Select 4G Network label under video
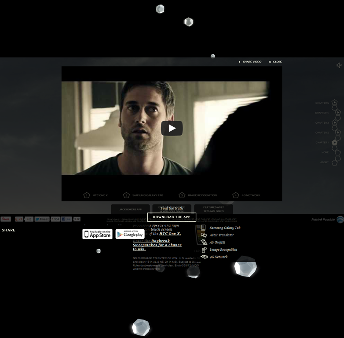The width and height of the screenshot is (344, 338). click(x=251, y=195)
